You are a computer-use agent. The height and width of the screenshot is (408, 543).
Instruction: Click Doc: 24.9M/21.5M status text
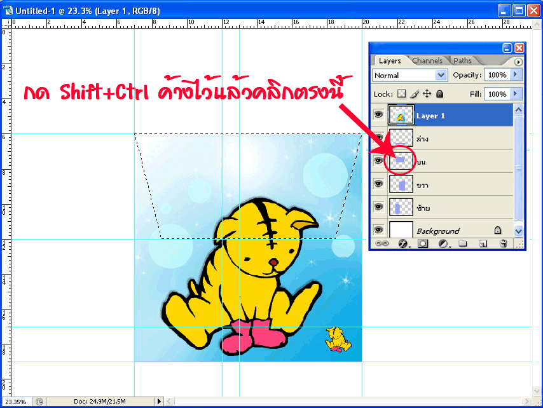(100, 402)
